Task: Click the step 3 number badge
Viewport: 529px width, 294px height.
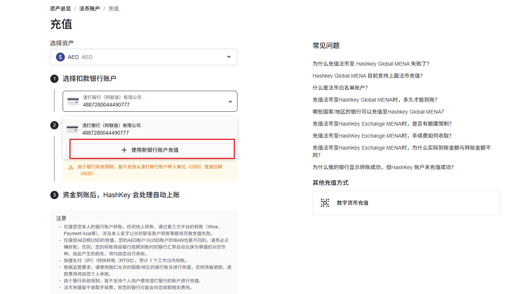Action: coord(54,195)
